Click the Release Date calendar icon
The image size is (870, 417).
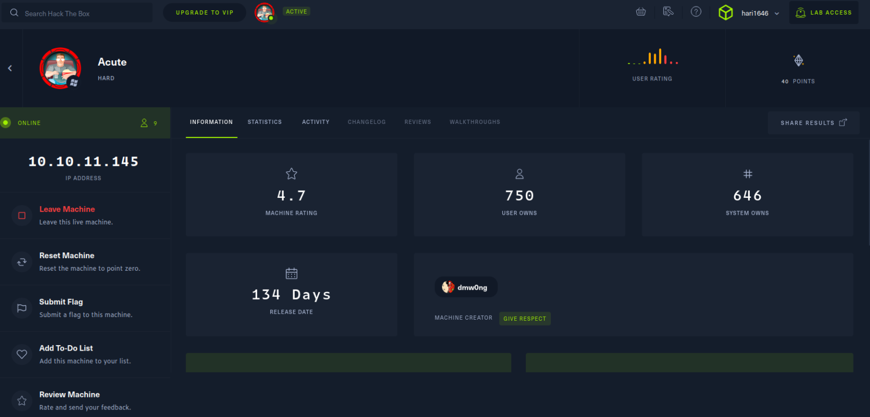tap(291, 273)
